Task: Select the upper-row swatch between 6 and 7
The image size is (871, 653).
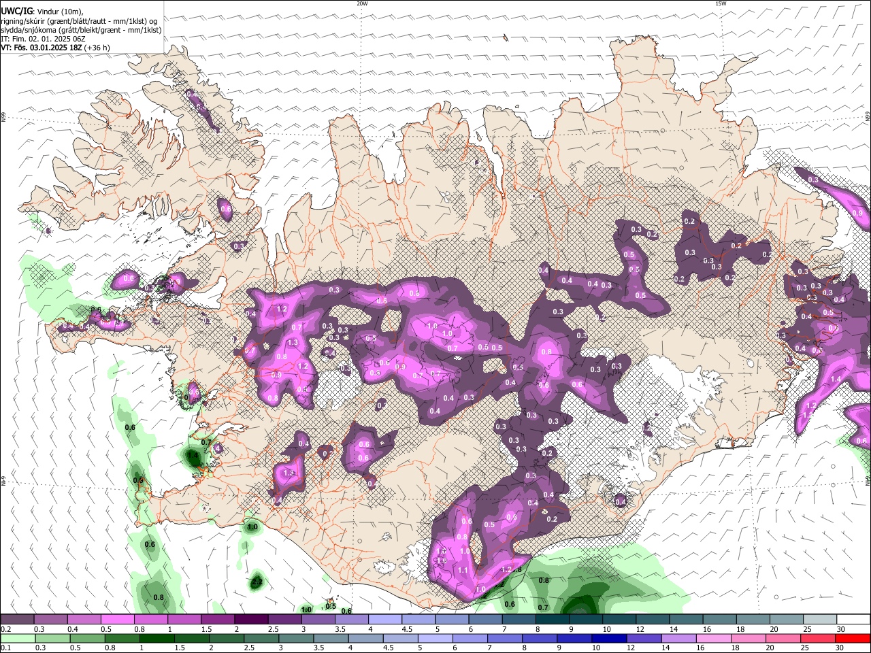Action: coord(486,620)
